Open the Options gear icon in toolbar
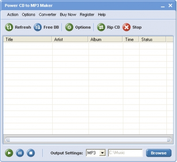177x162 pixels. coord(69,27)
